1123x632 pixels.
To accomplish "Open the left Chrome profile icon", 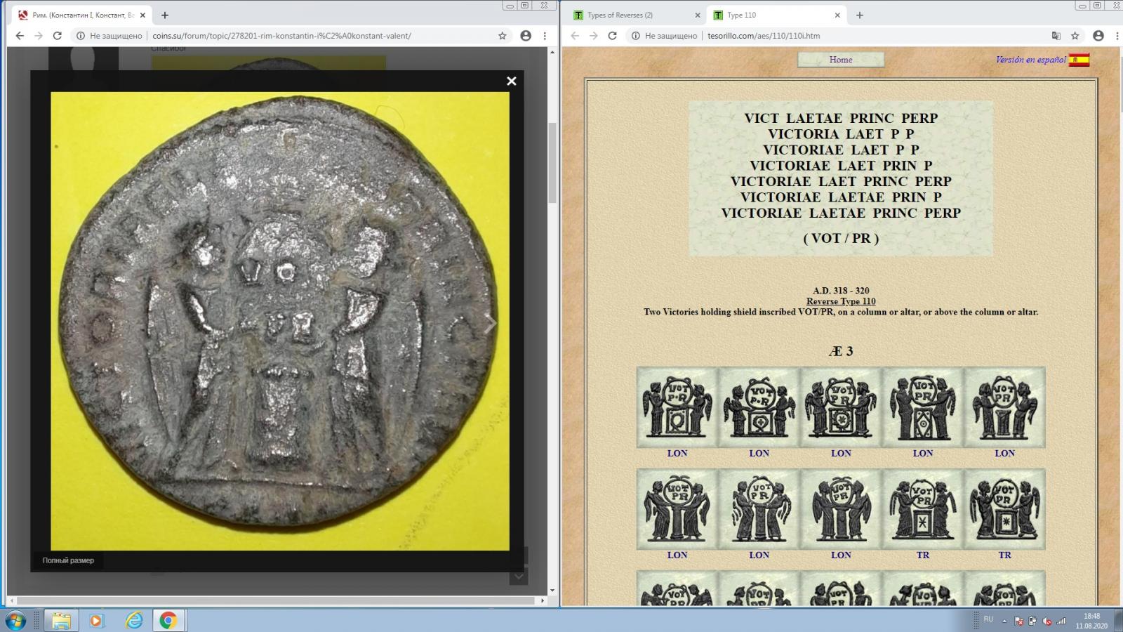I will [x=526, y=36].
